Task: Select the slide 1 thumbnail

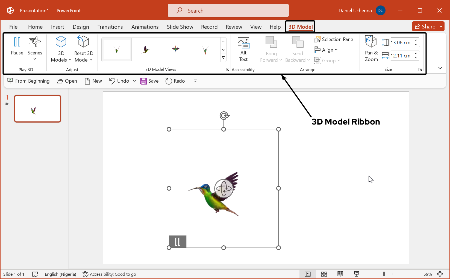Action: pyautogui.click(x=37, y=108)
